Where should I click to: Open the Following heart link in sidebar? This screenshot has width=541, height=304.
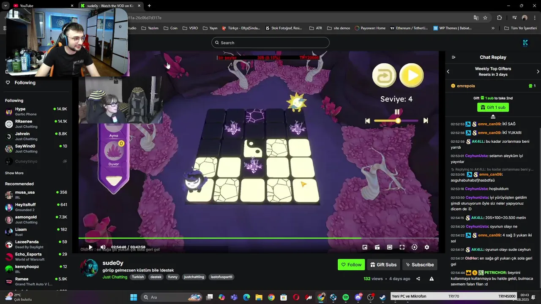pos(20,82)
